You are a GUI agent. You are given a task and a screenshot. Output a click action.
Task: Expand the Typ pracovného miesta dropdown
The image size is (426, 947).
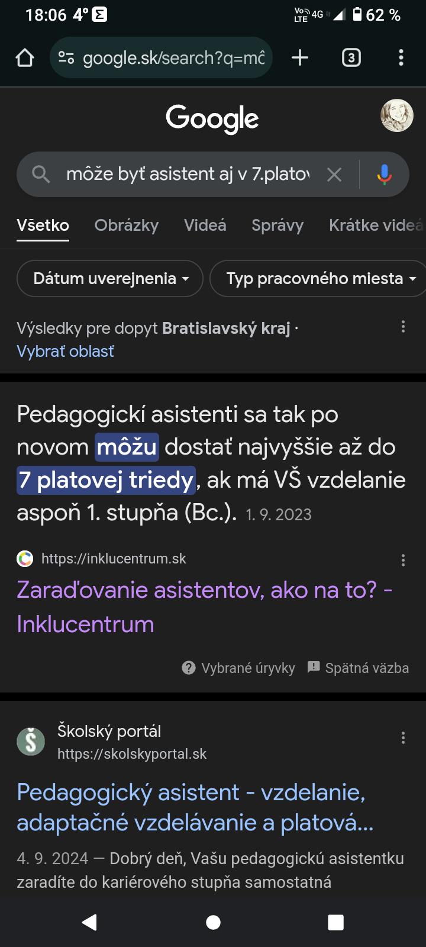(319, 278)
